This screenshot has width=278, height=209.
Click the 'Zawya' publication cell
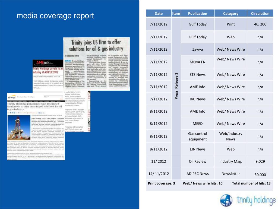(x=198, y=49)
